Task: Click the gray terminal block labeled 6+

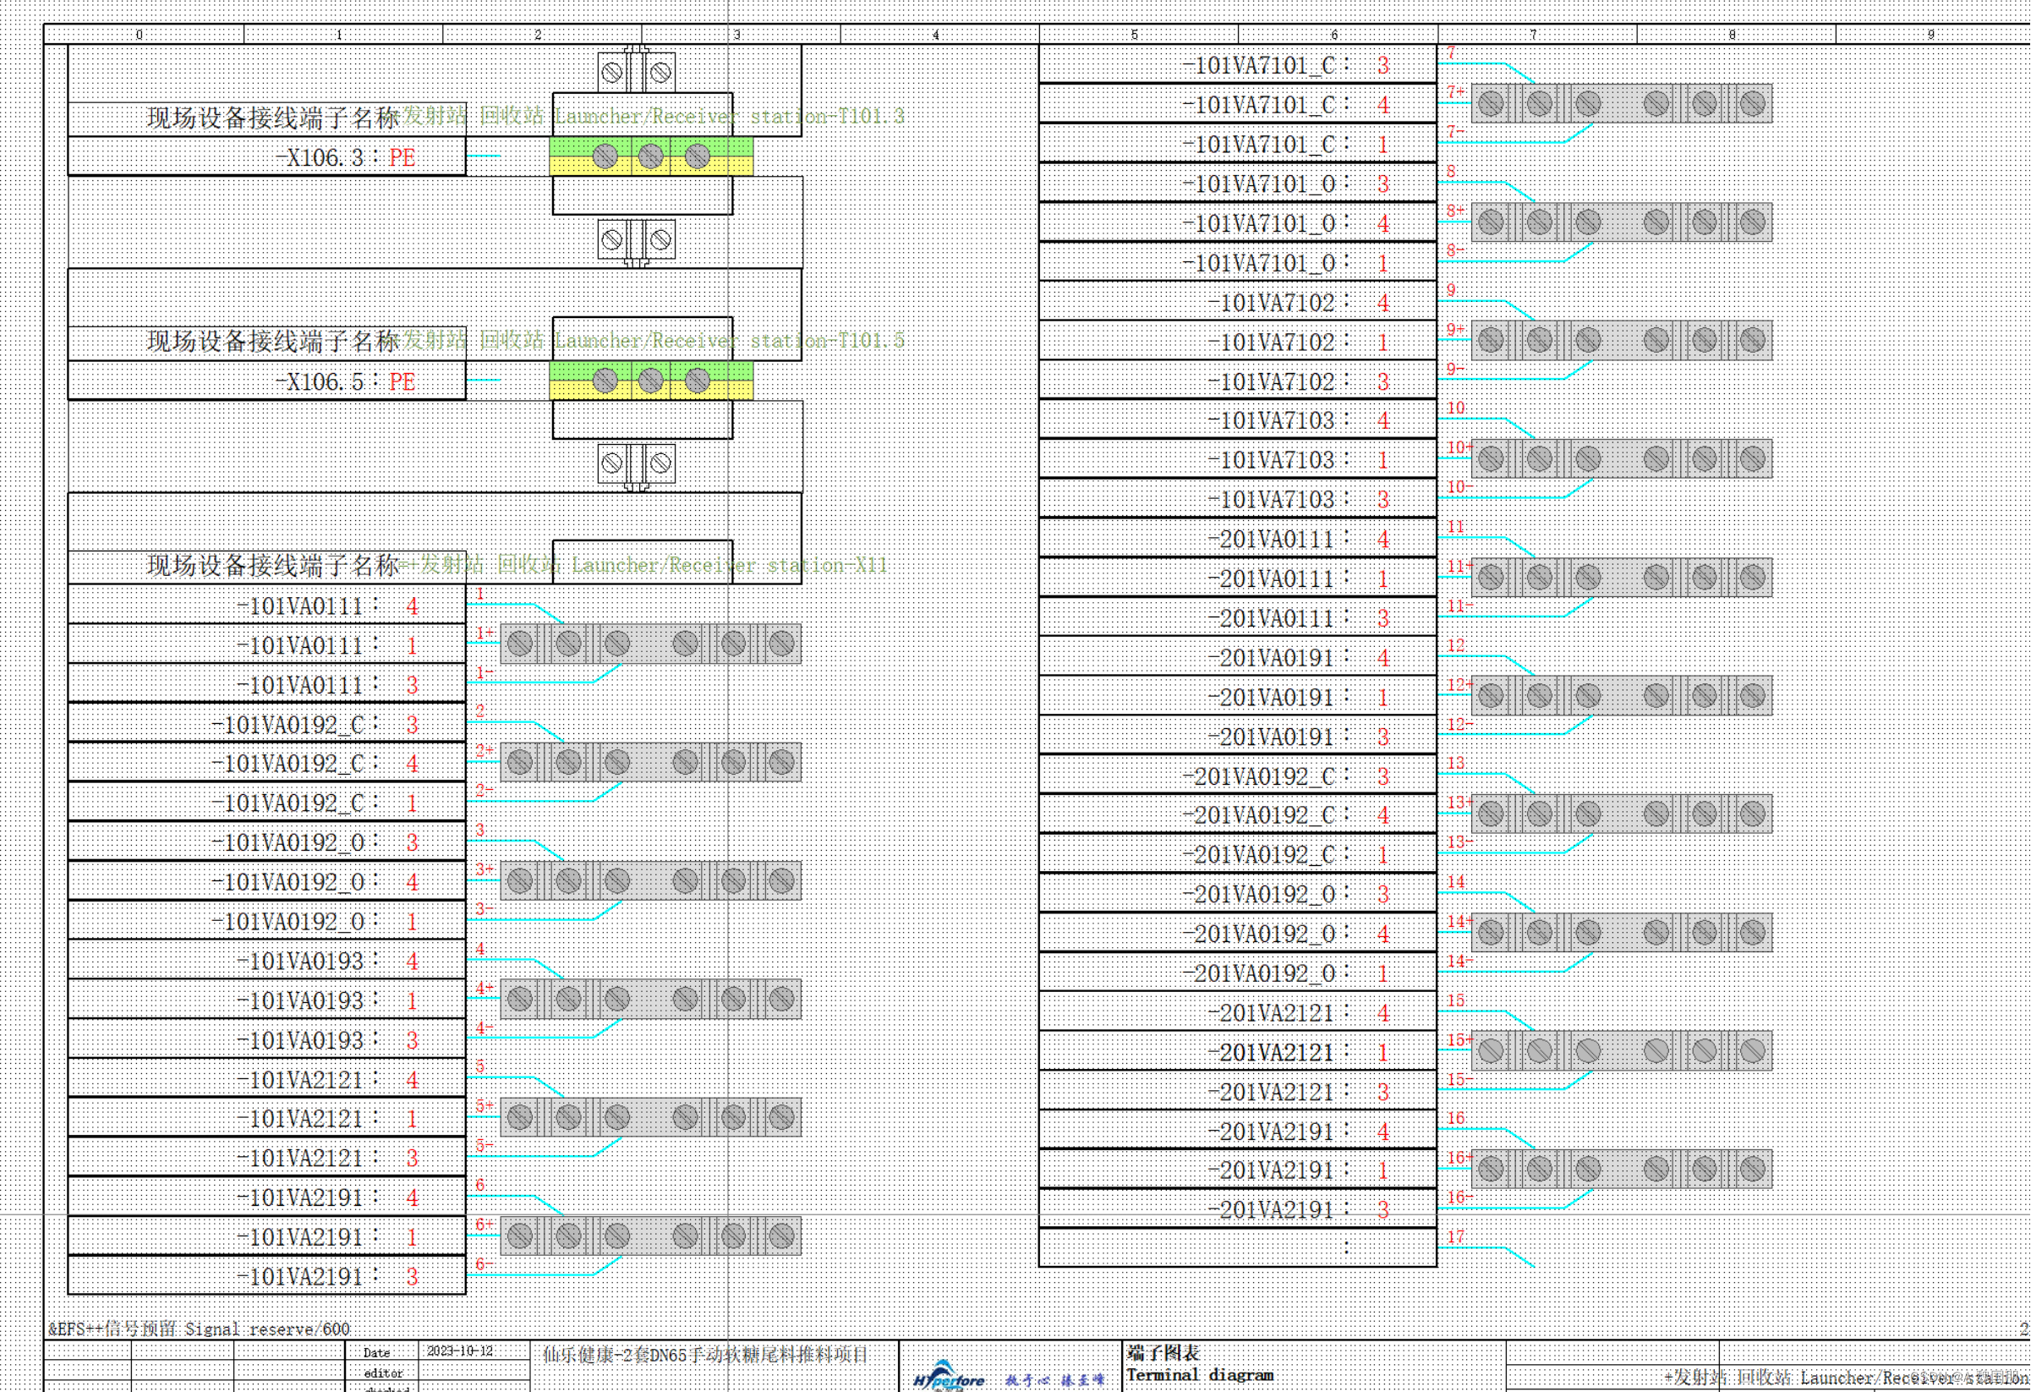Action: [650, 1236]
